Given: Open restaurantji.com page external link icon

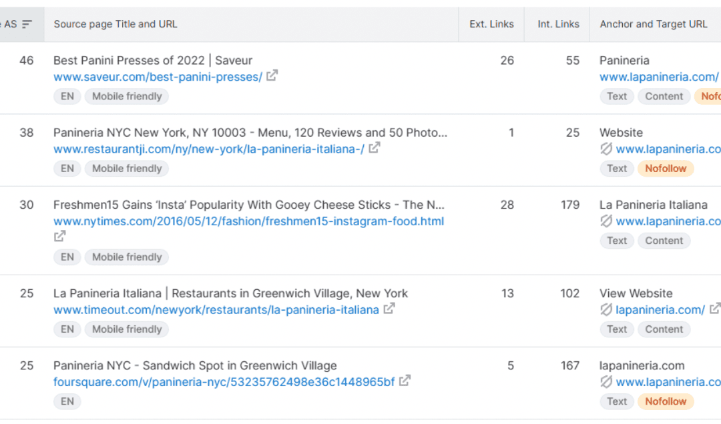Looking at the screenshot, I should point(375,147).
